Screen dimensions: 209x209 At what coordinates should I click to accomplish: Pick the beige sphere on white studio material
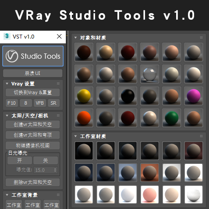[172, 195]
